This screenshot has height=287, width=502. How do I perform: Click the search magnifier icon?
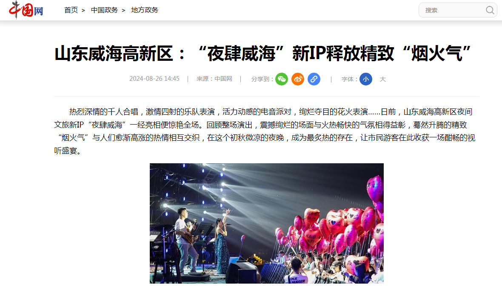[490, 10]
